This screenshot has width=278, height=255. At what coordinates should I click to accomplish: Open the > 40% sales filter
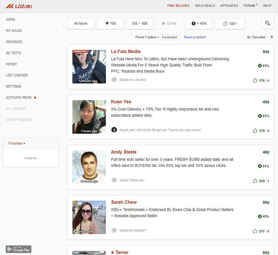[199, 23]
